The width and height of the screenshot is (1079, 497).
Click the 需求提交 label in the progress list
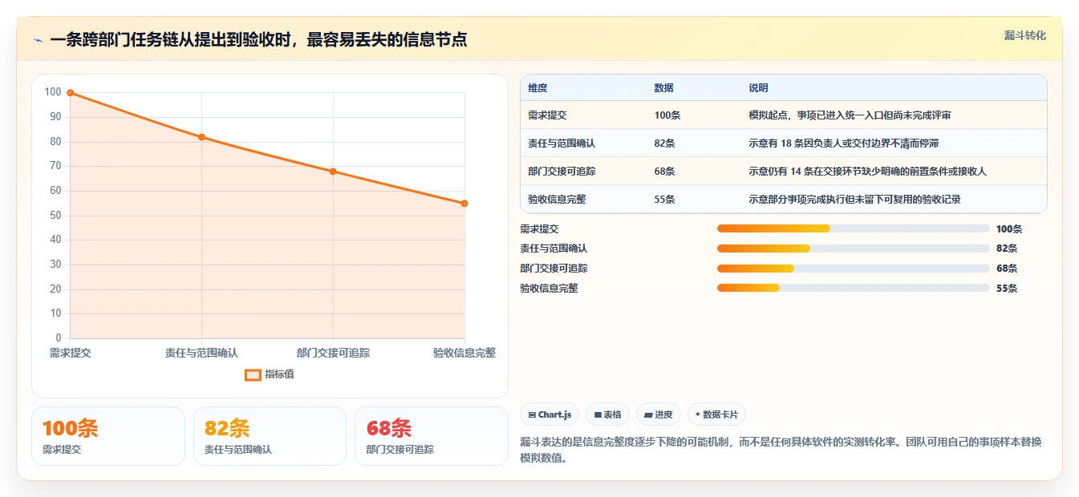pyautogui.click(x=539, y=228)
